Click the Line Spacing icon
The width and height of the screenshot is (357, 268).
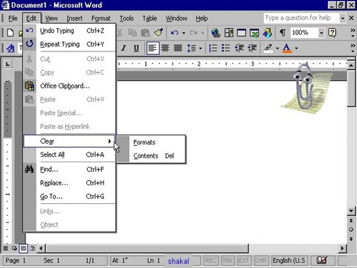click(x=191, y=48)
